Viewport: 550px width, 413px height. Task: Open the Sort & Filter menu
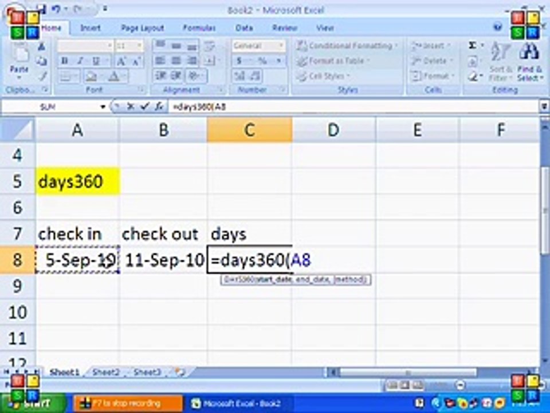[500, 61]
